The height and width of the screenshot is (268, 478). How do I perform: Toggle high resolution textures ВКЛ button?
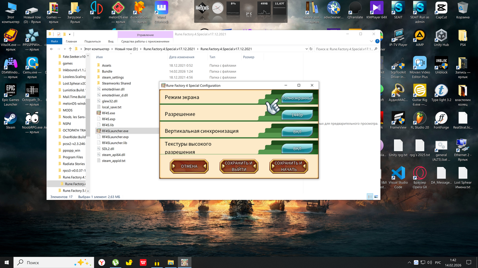pos(297,149)
